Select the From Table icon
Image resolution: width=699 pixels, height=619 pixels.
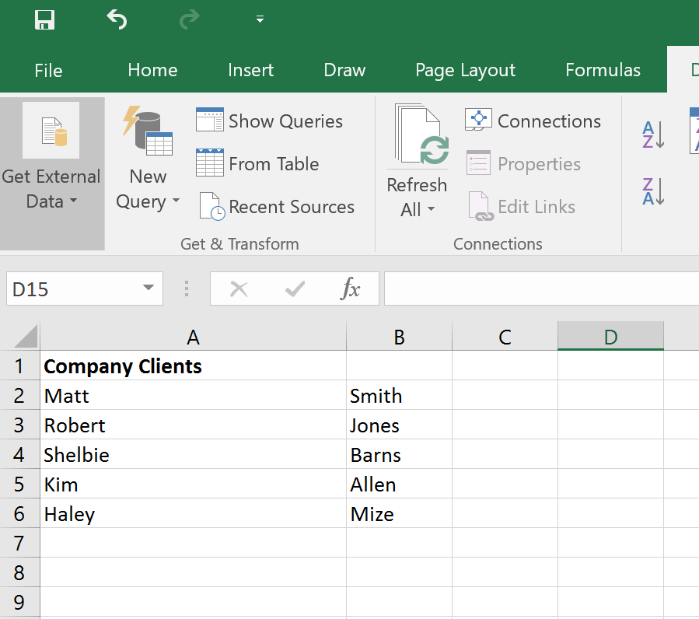209,163
